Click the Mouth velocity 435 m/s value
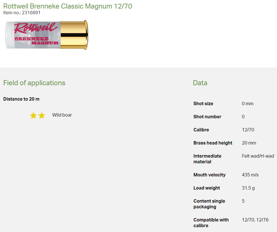Viewport: 277px width, 232px height. 250,175
